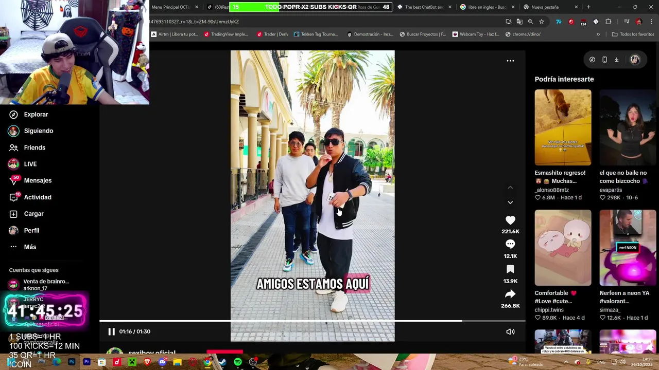The height and width of the screenshot is (370, 659).
Task: Click the translate page icon in address bar
Action: pos(519,22)
